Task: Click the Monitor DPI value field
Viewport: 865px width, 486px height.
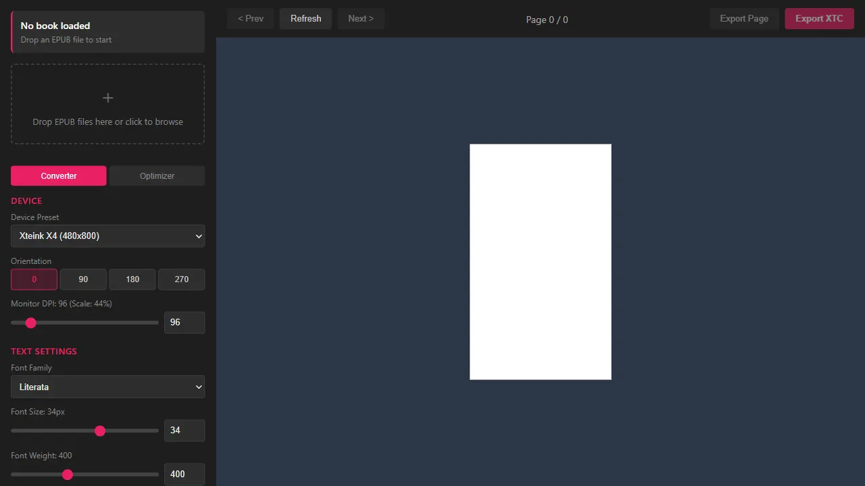Action: [x=184, y=323]
